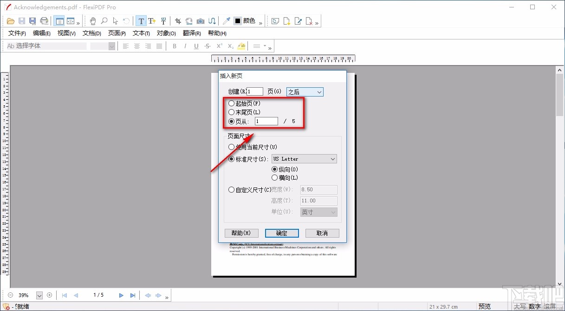
Task: Select the 起始页 radio button
Action: pyautogui.click(x=232, y=103)
